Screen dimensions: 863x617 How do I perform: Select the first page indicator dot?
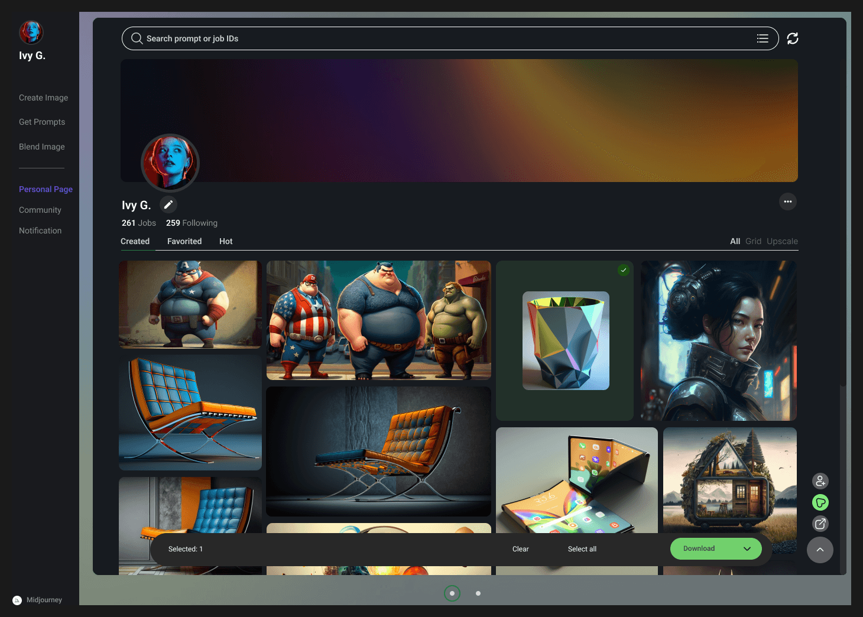coord(452,593)
